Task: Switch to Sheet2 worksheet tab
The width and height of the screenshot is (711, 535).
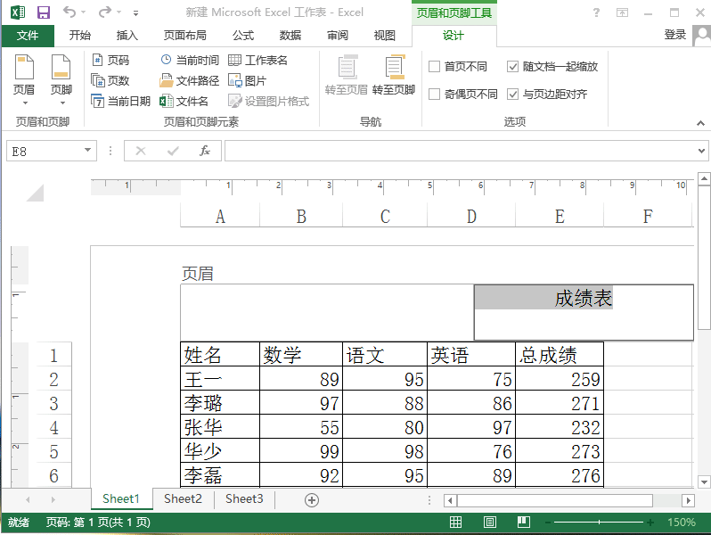Action: coord(183,499)
